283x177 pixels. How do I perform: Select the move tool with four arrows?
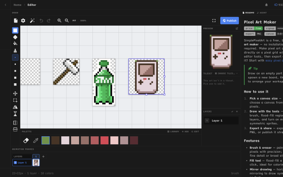(15, 93)
